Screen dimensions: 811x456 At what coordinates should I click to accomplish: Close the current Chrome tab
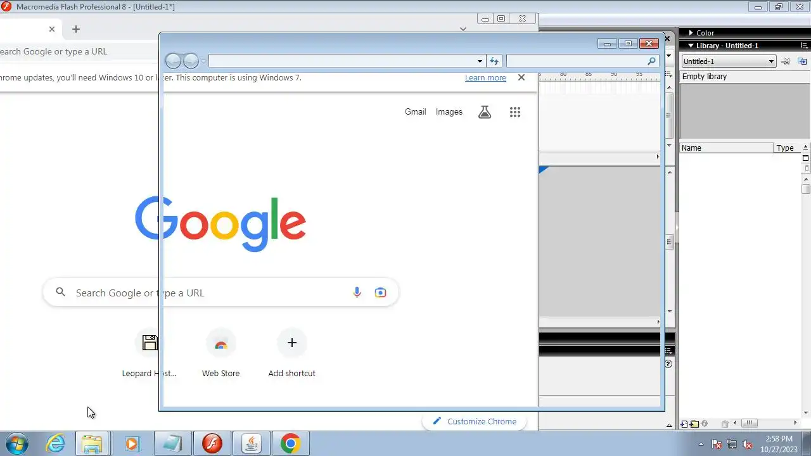pos(52,29)
